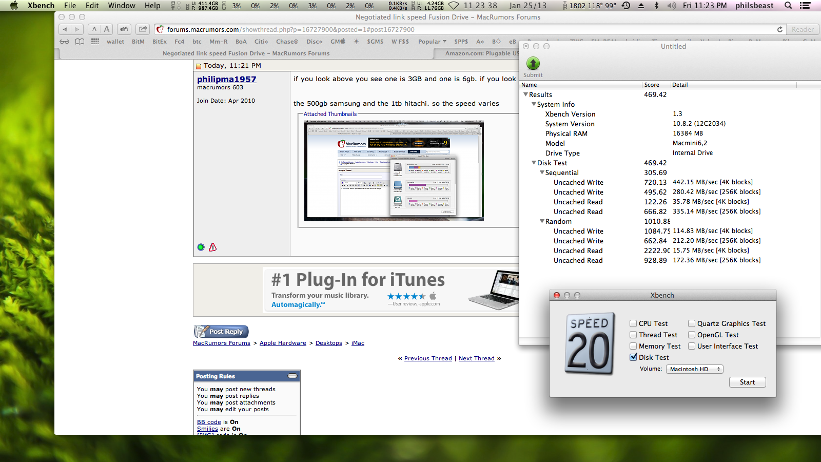
Task: Open Spotlight search magnifier
Action: [x=788, y=6]
